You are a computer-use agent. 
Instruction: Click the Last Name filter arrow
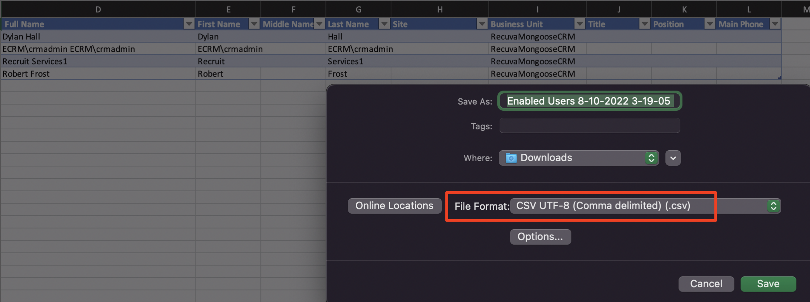pyautogui.click(x=384, y=24)
